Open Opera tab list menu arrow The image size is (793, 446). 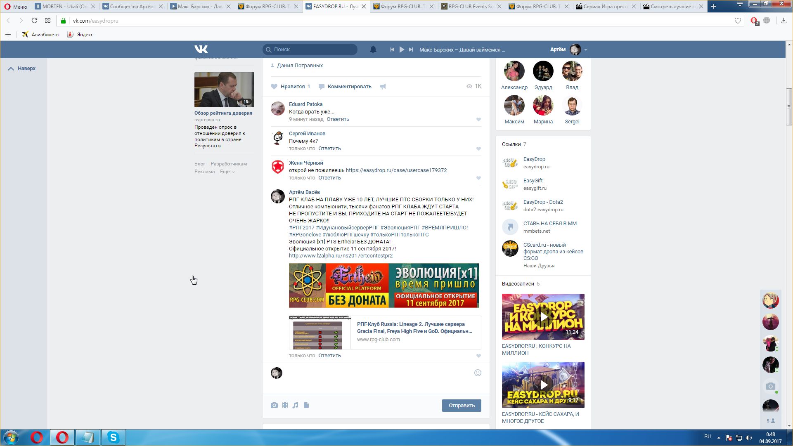click(740, 5)
